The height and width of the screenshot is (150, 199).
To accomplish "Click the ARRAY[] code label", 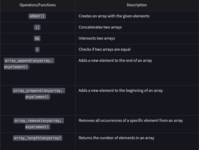I will click(x=37, y=16).
